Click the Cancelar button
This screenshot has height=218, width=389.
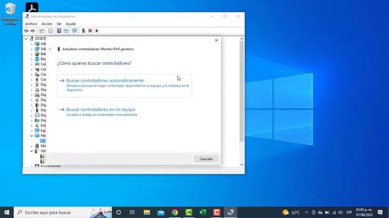point(206,159)
